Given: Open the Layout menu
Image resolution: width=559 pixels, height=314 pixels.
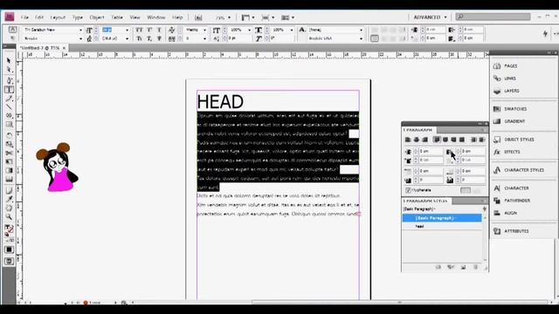Looking at the screenshot, I should [x=58, y=17].
